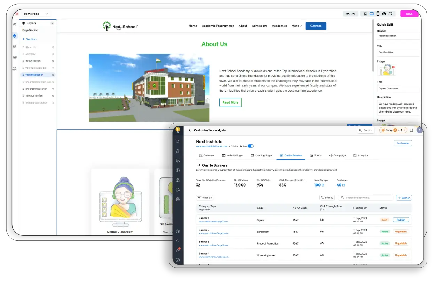Select the mobile preview device icon
The width and height of the screenshot is (435, 281).
(378, 14)
